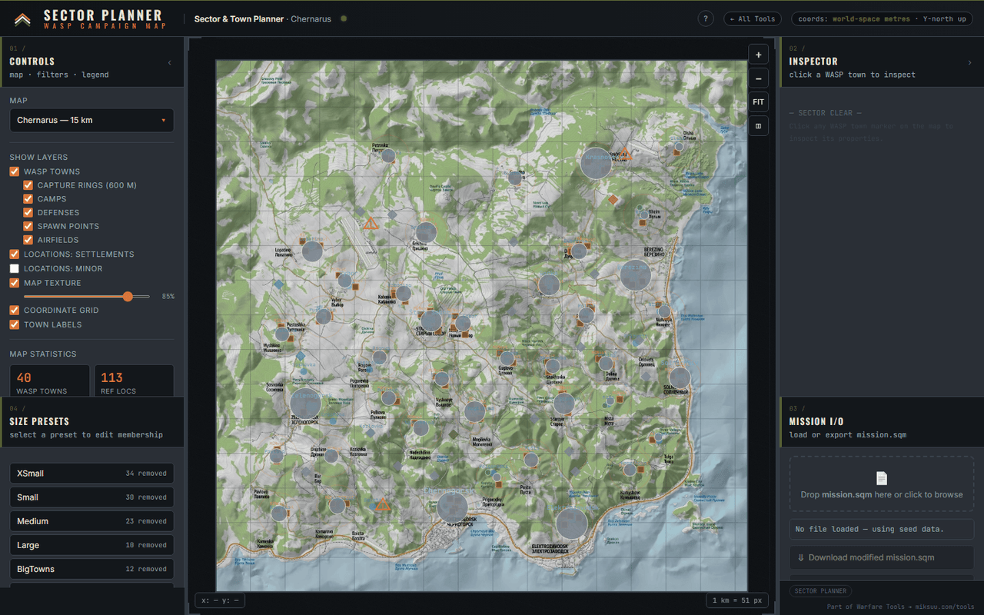
Task: Click the SECTOR PLANNER footer pill
Action: (821, 591)
